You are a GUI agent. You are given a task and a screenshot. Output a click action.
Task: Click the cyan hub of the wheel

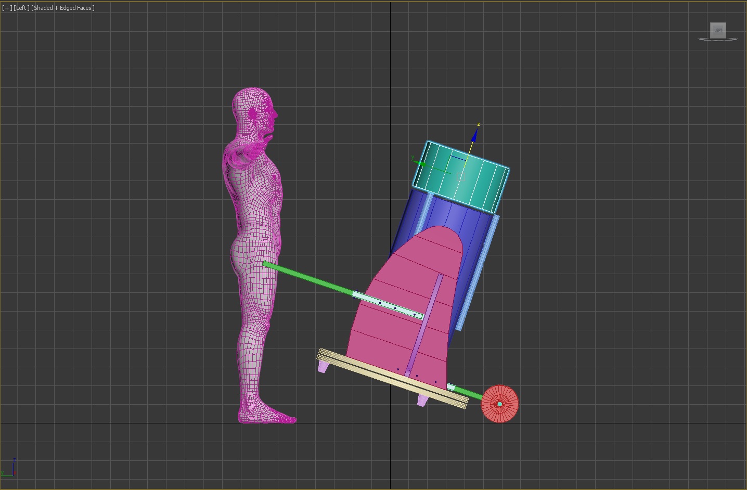click(x=500, y=404)
